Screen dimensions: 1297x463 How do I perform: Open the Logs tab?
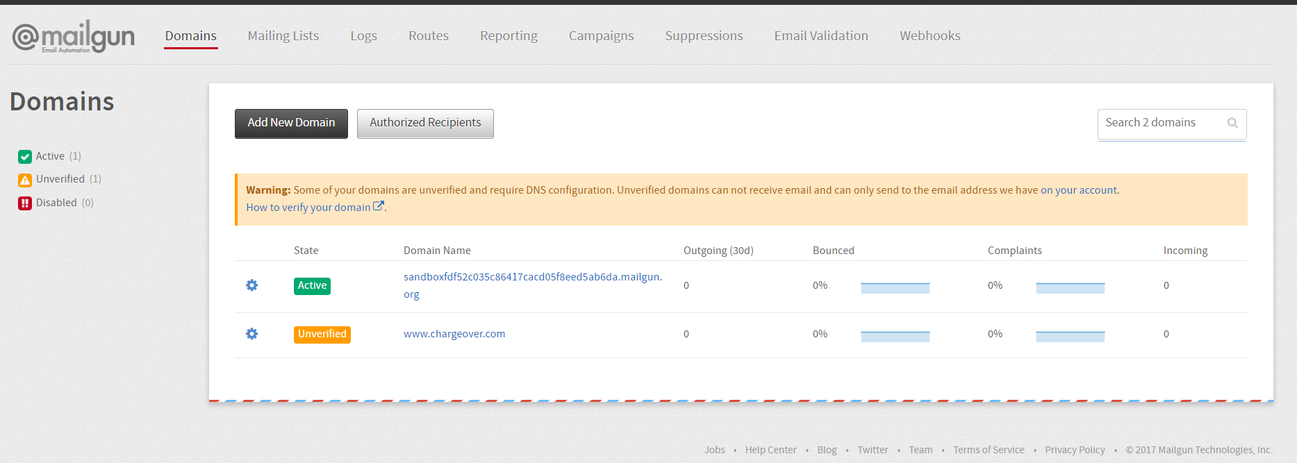(x=363, y=35)
